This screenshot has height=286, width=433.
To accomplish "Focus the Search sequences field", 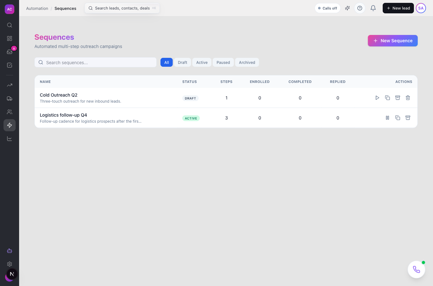I will click(96, 62).
